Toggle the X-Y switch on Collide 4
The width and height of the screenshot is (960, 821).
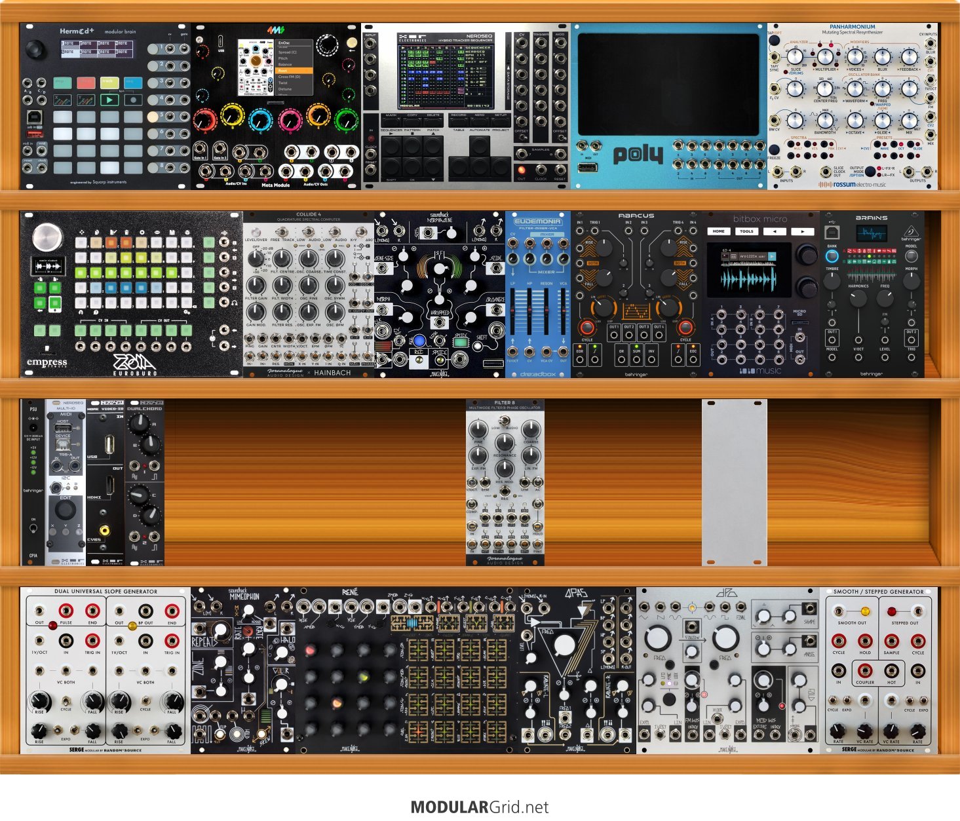pos(361,232)
